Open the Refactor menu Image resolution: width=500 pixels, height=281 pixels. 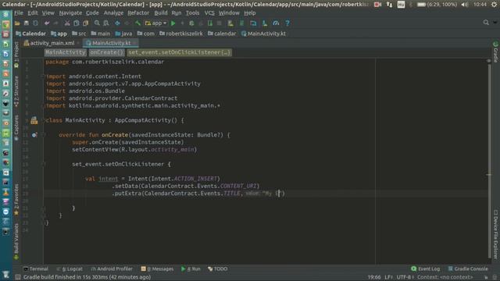click(138, 13)
